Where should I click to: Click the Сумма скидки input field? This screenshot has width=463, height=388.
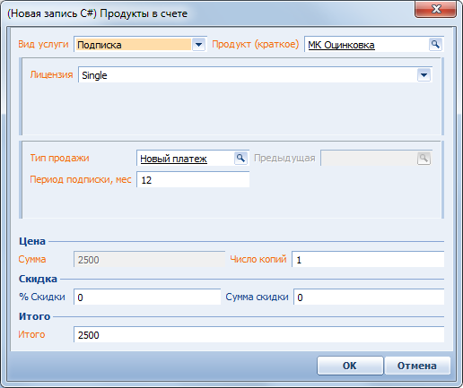(x=369, y=297)
